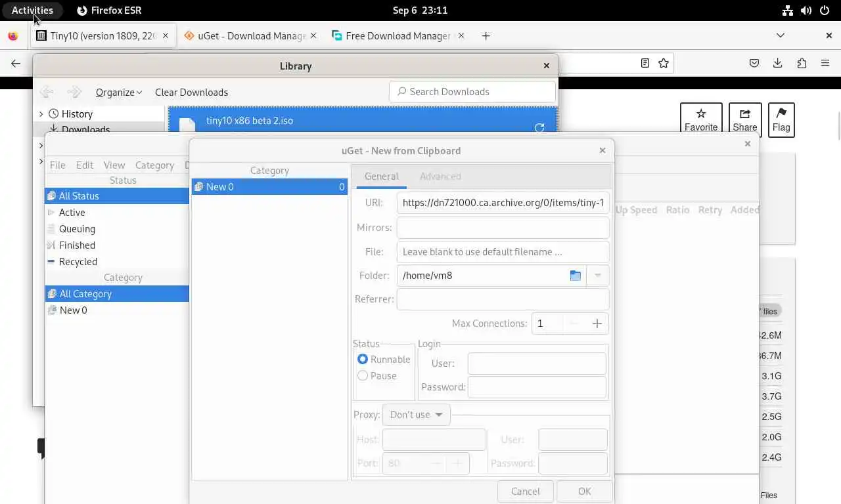This screenshot has height=504, width=841.
Task: Select History in Library sidebar
Action: [77, 114]
